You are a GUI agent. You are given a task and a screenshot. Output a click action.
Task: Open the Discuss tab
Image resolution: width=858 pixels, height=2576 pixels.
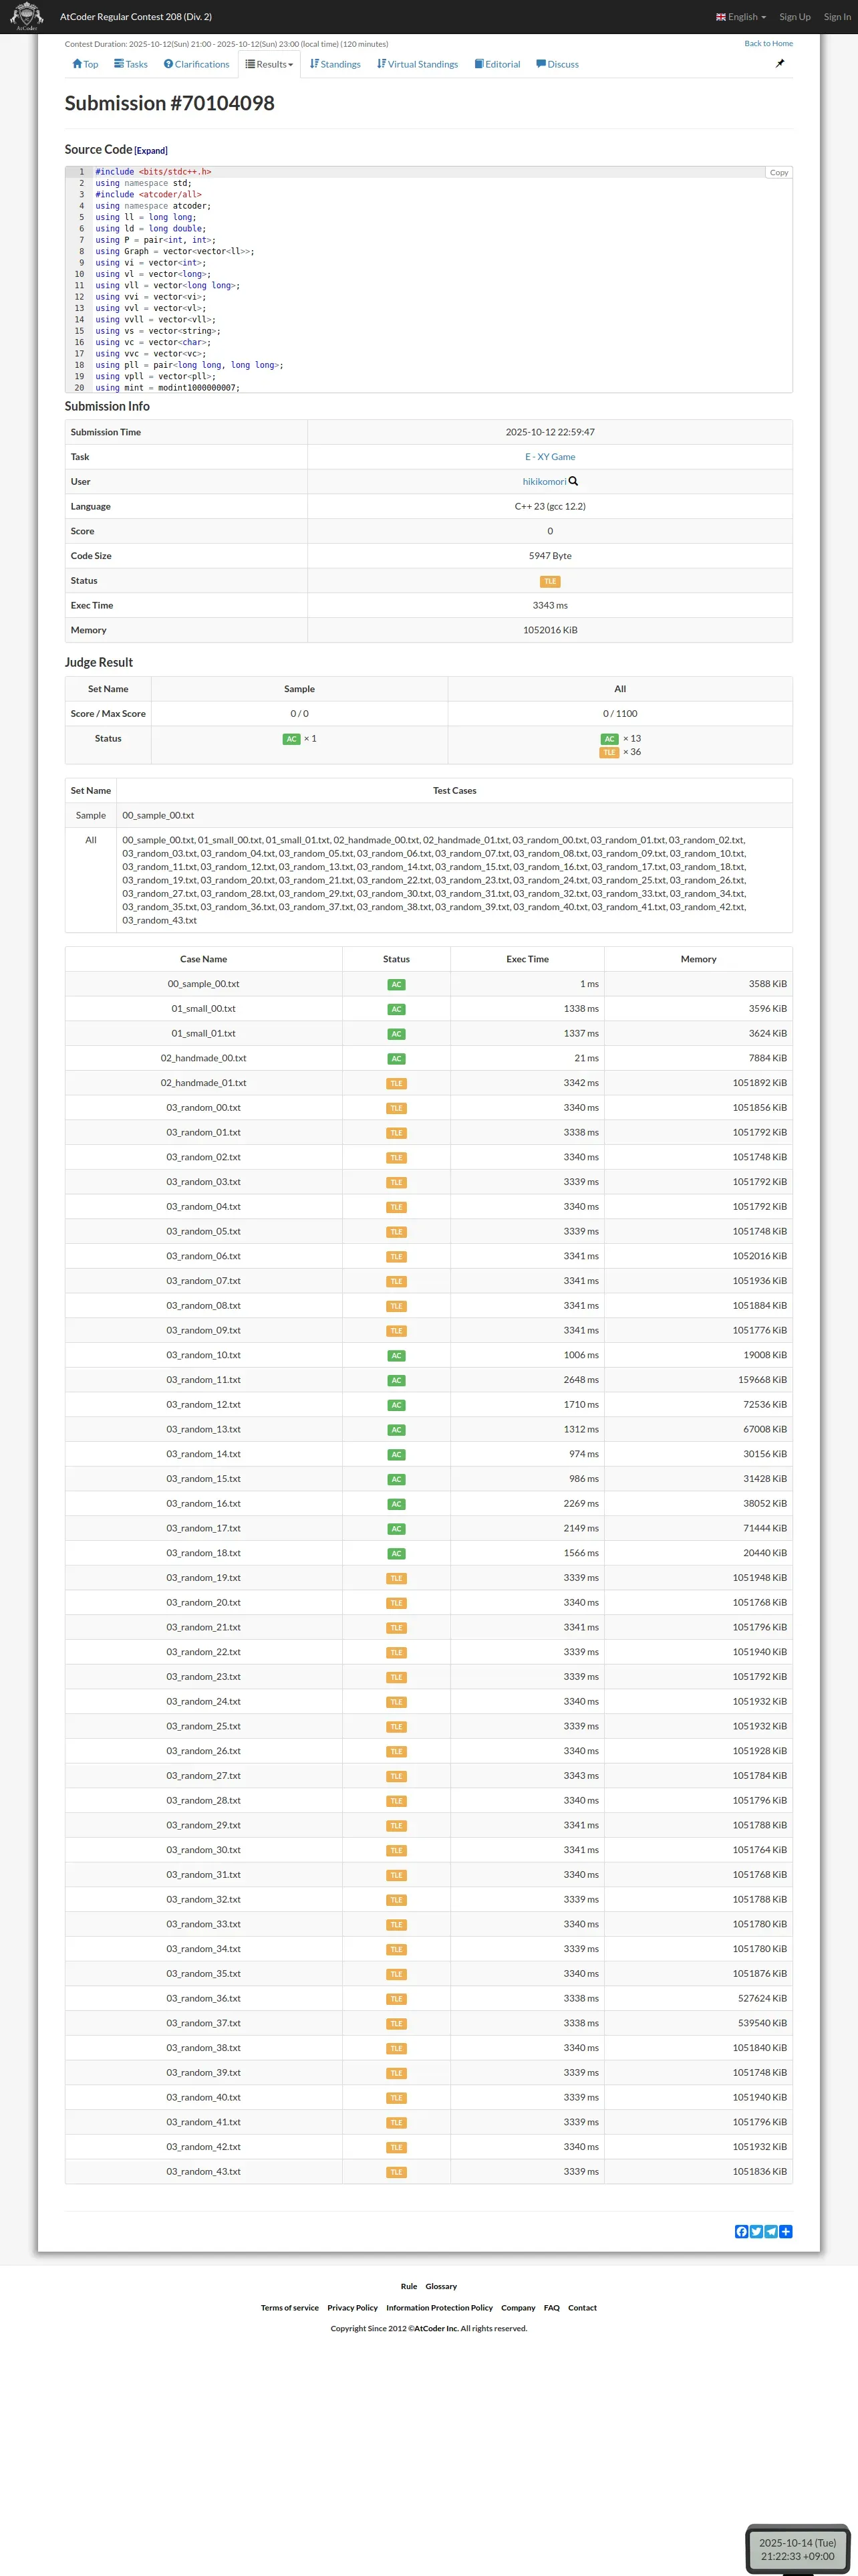pyautogui.click(x=557, y=64)
